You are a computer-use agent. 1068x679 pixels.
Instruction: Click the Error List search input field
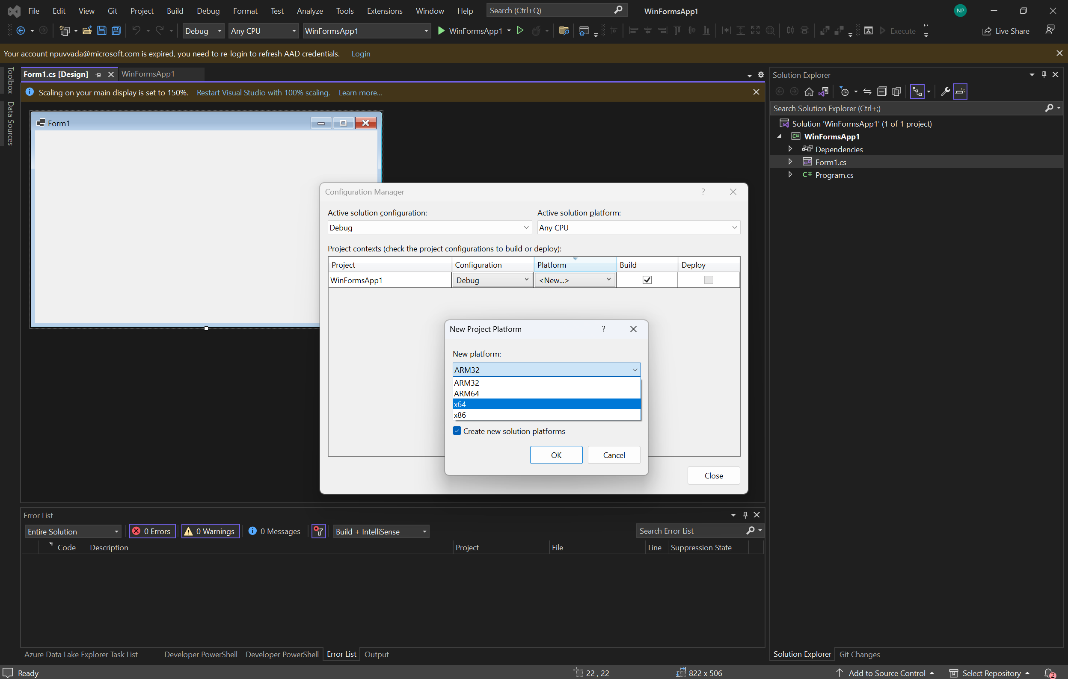point(690,531)
